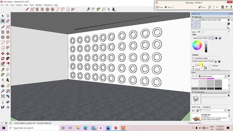This screenshot has height=131, width=233.
Task: Activate the Follow Me tool
Action: tap(8, 59)
